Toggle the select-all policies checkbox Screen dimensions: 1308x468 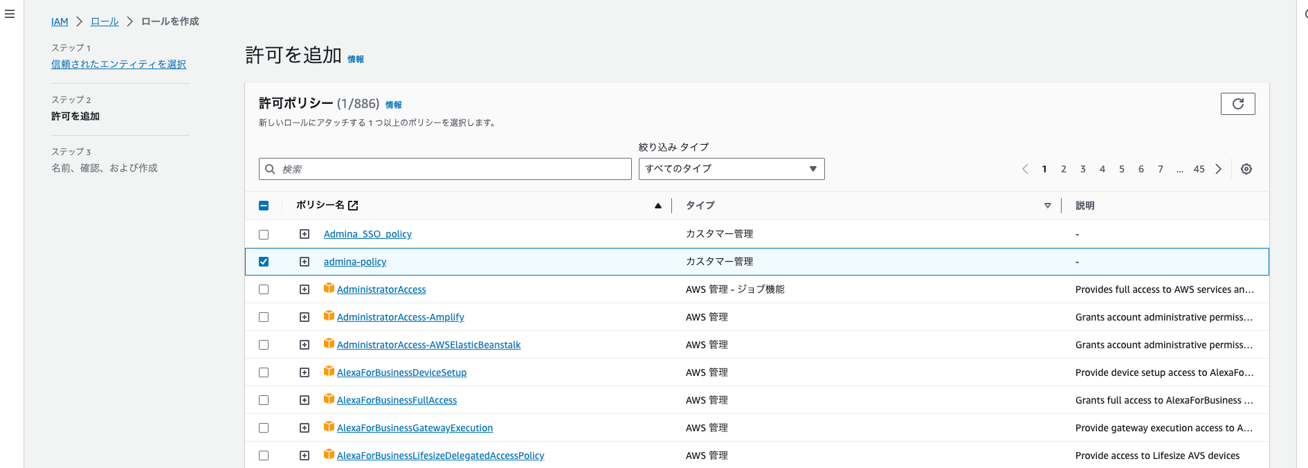click(x=264, y=206)
